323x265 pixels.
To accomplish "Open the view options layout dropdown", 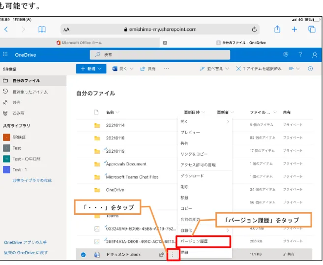I will pyautogui.click(x=294, y=68).
